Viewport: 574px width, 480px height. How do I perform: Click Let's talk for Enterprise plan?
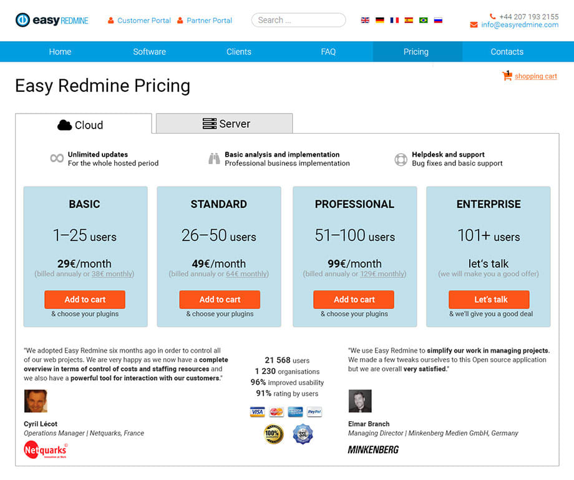(x=489, y=300)
